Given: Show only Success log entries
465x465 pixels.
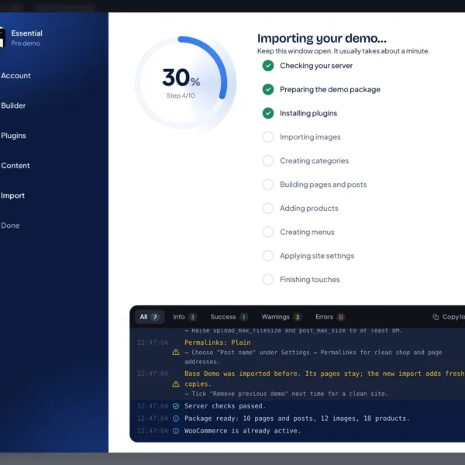Looking at the screenshot, I should click(x=229, y=317).
